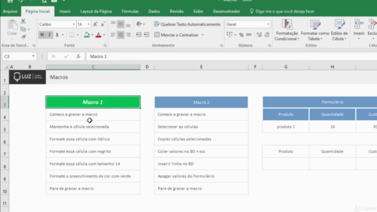Increase decimal places
This screenshot has height=212, width=377.
click(x=259, y=35)
